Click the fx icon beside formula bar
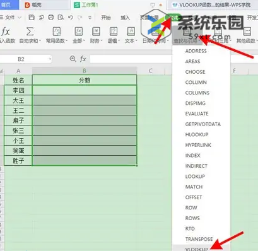 point(83,59)
